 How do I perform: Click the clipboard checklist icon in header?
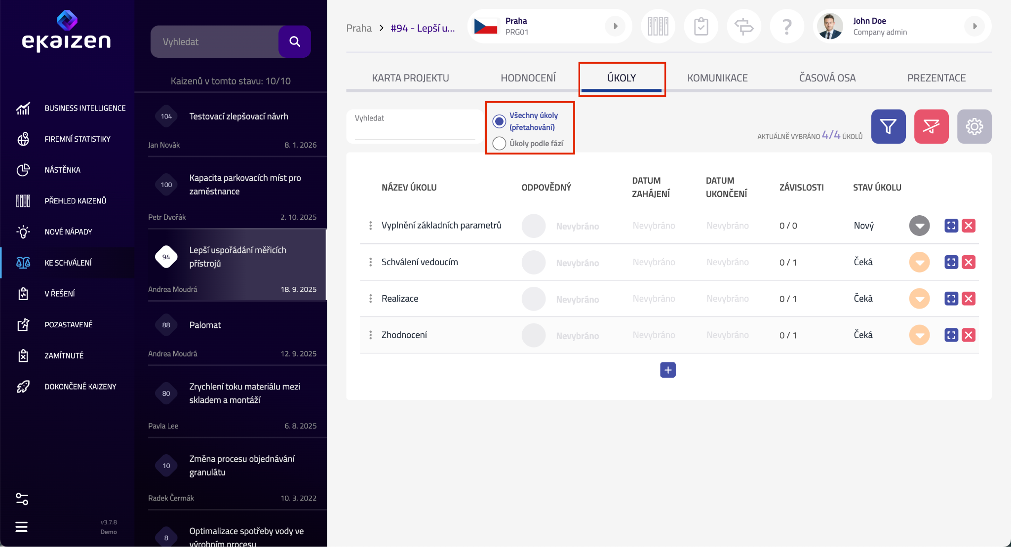tap(701, 27)
